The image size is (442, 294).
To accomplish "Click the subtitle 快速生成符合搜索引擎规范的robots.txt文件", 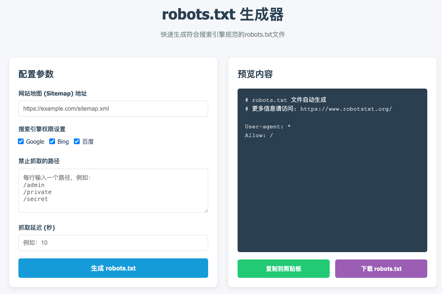I will point(223,35).
